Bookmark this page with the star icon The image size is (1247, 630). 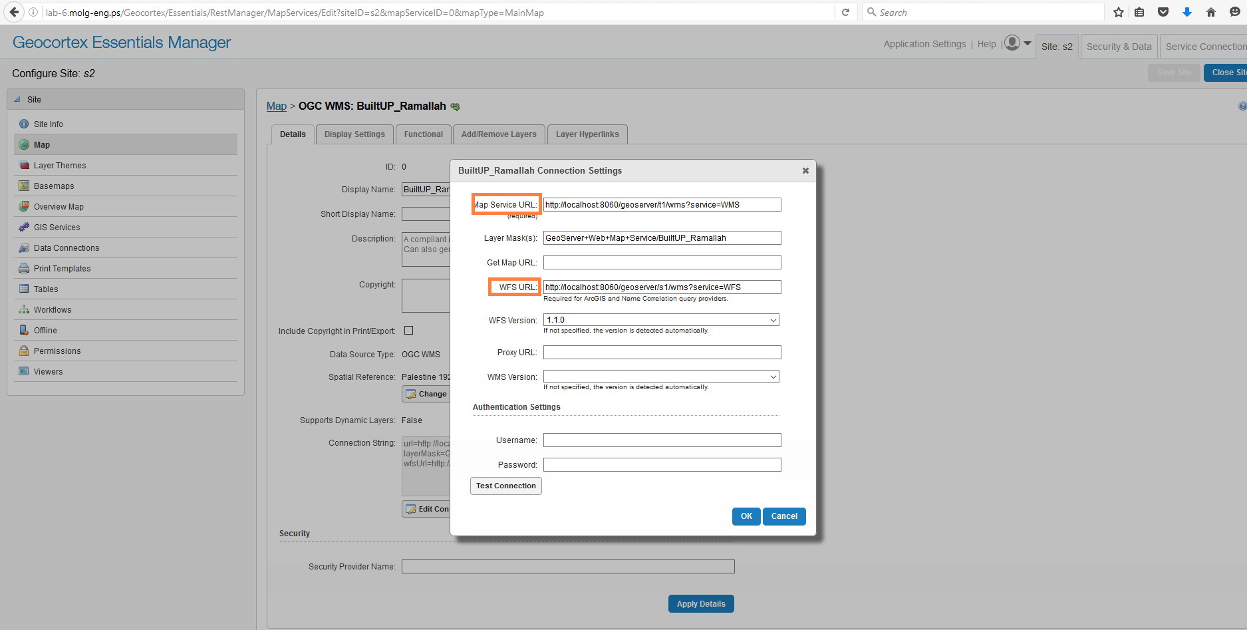(1119, 12)
